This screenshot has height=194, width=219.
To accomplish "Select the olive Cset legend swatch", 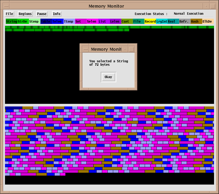I will click(127, 22).
